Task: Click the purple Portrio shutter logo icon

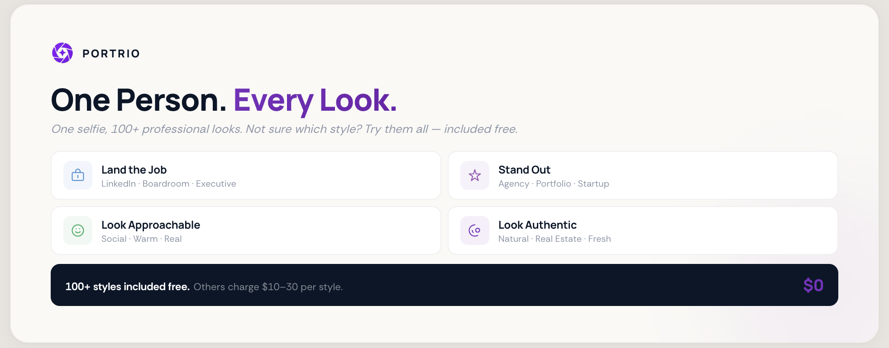Action: point(62,53)
